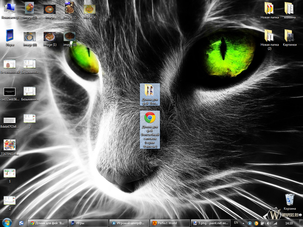303x227 pixels.
Task: Select the file named 1
Action: click(x=10, y=176)
